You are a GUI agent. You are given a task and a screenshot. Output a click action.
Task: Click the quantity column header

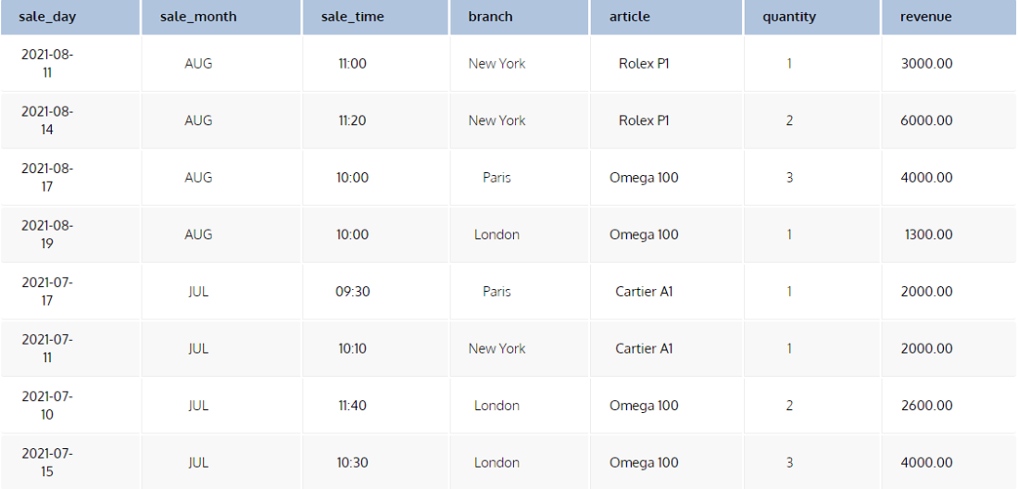tap(789, 17)
